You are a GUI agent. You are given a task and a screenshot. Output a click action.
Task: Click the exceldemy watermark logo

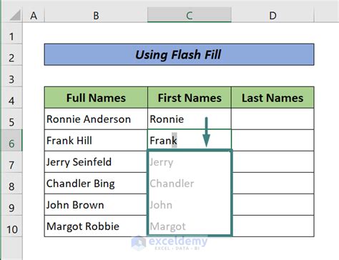click(x=169, y=243)
